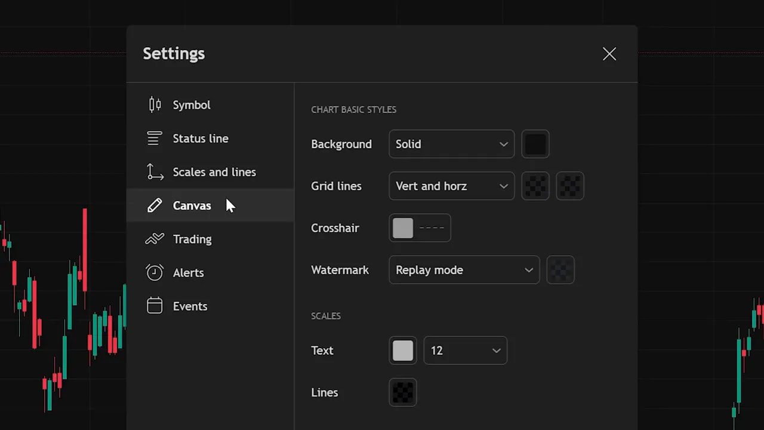The height and width of the screenshot is (430, 764).
Task: Switch to the Trading settings section
Action: click(192, 239)
